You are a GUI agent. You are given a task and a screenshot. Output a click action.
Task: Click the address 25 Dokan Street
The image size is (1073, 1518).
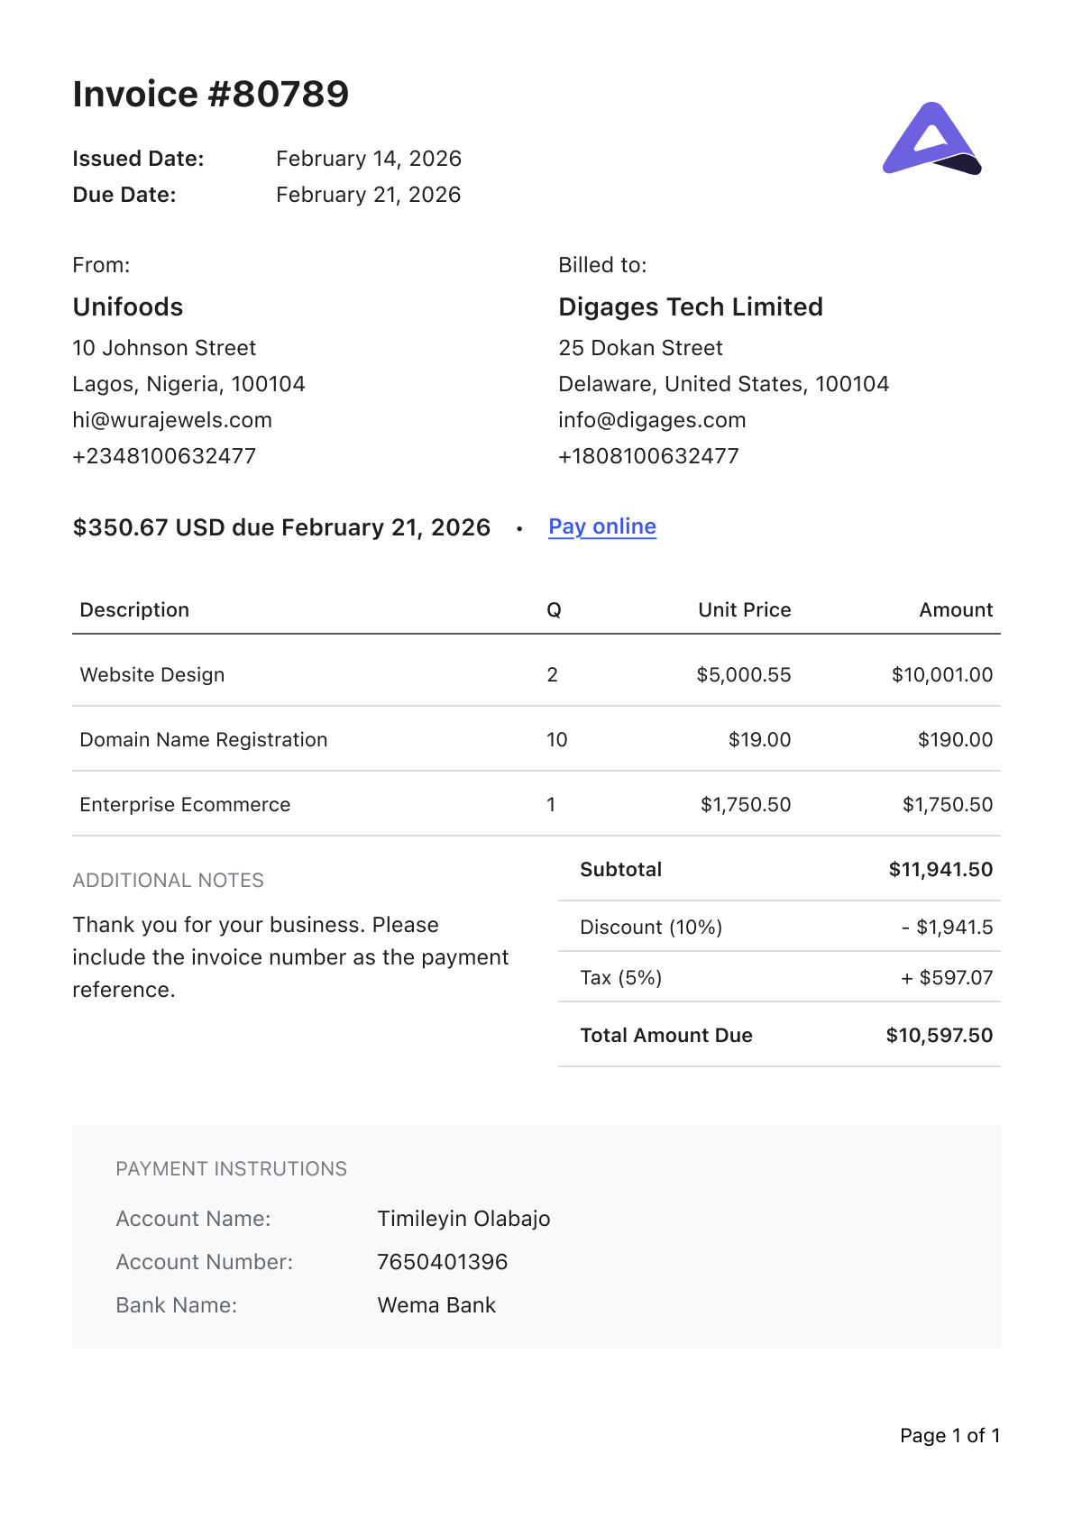coord(641,348)
